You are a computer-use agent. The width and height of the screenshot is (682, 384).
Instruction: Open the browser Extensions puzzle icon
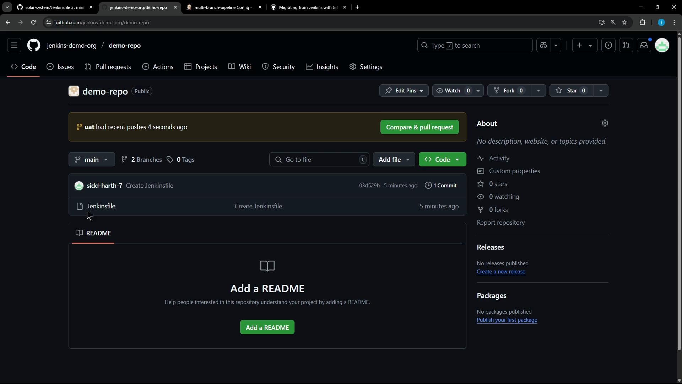[642, 22]
